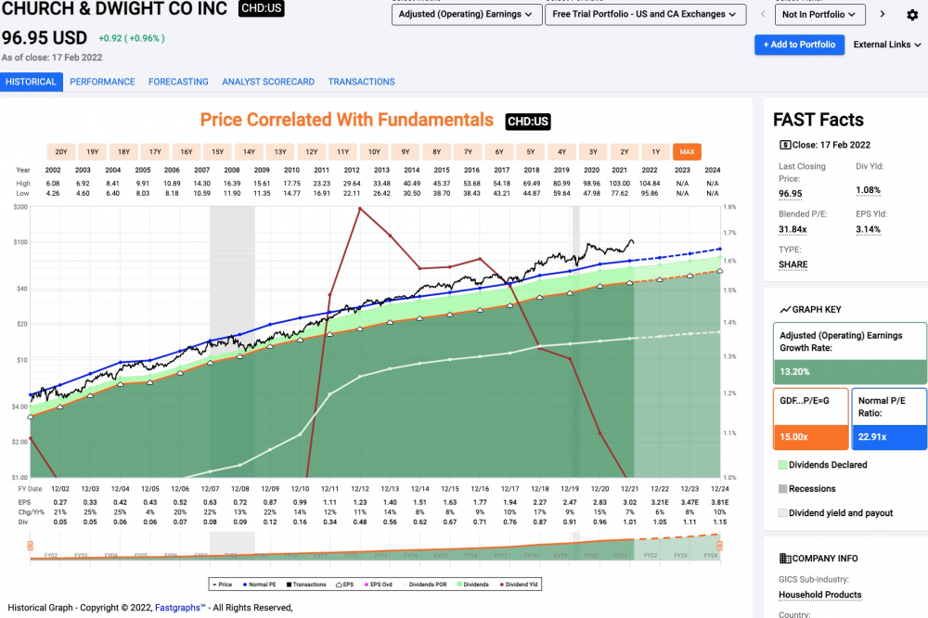
Task: Select the 10Y time range button
Action: click(x=374, y=152)
